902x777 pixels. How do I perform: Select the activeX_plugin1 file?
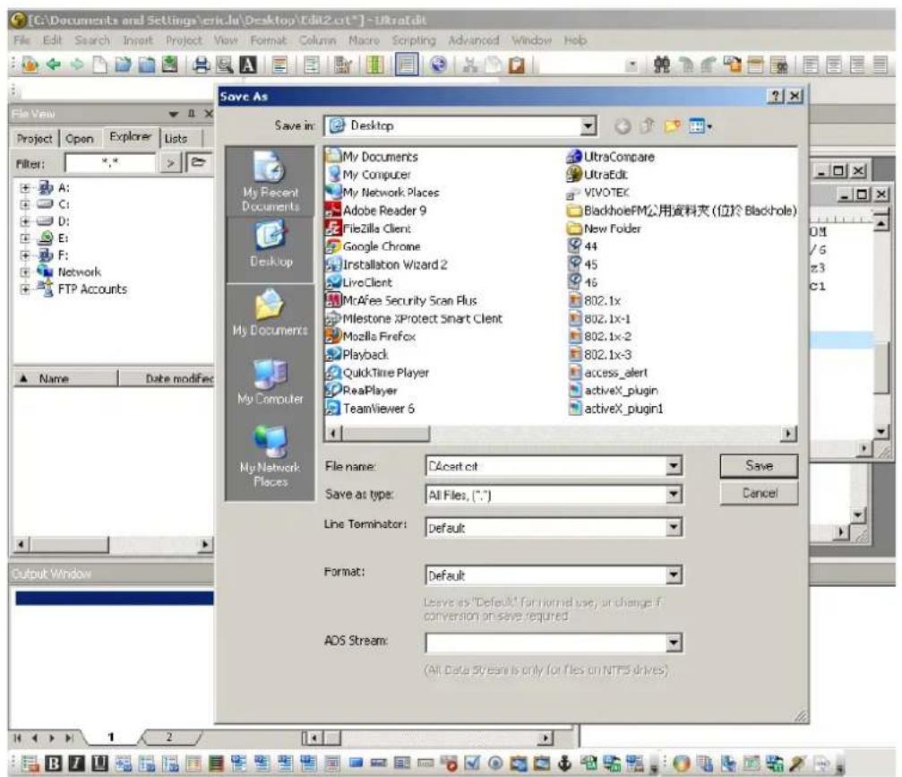click(x=616, y=409)
